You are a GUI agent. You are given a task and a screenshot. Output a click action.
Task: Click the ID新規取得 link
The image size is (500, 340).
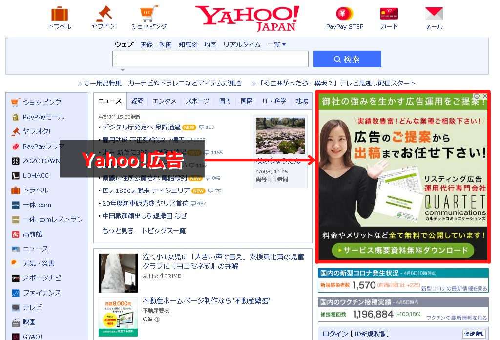tap(370, 334)
